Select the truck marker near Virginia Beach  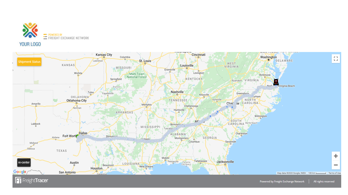click(276, 82)
